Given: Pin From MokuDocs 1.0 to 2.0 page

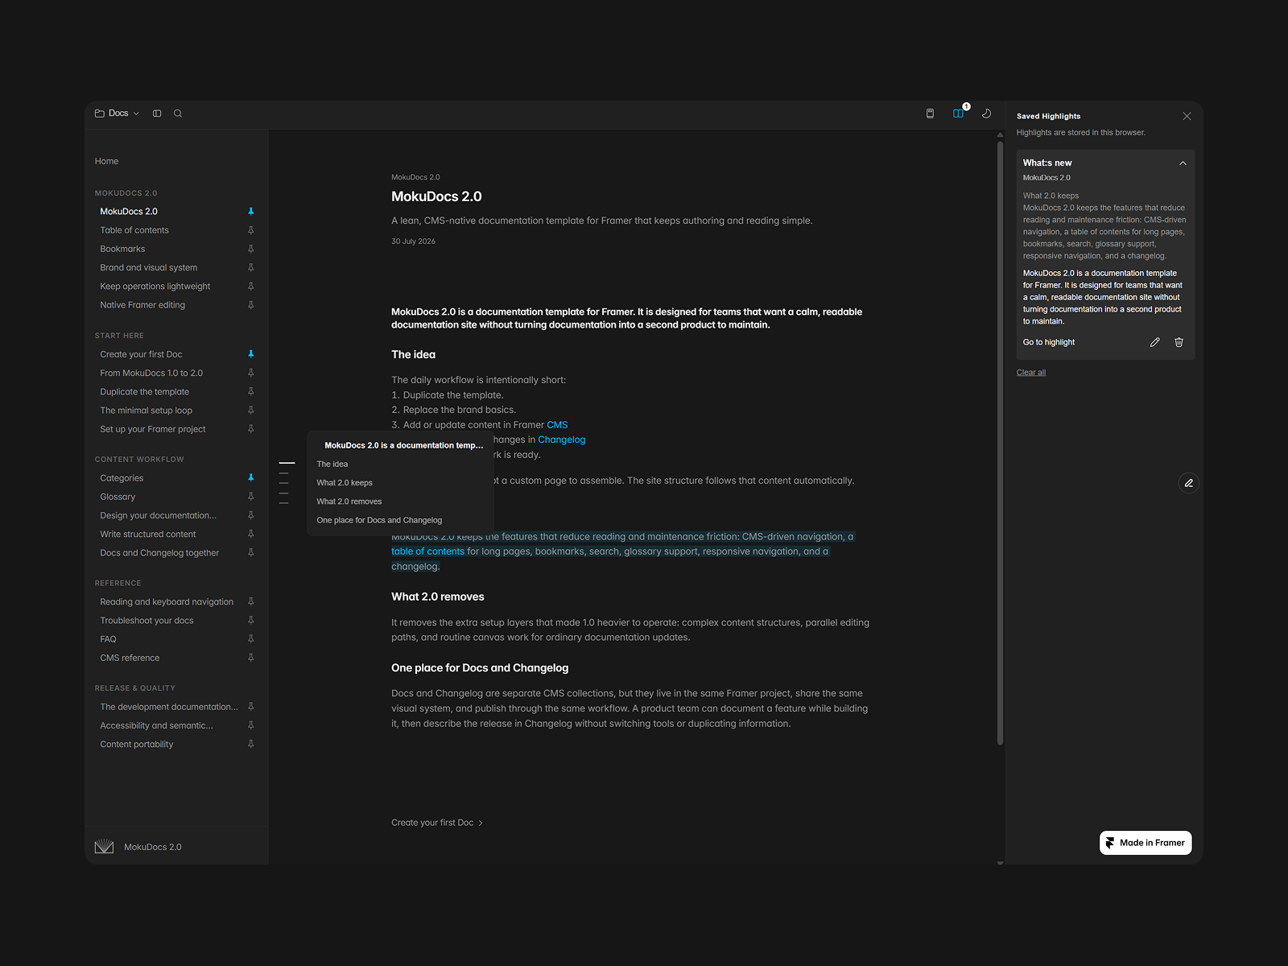Looking at the screenshot, I should (250, 373).
